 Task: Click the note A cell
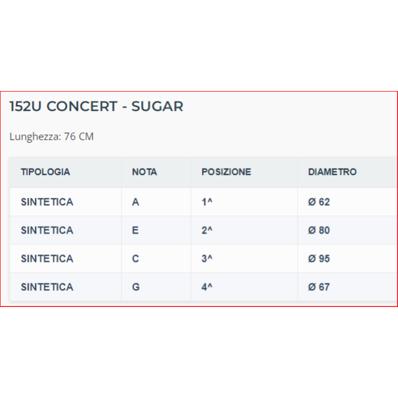[135, 202]
